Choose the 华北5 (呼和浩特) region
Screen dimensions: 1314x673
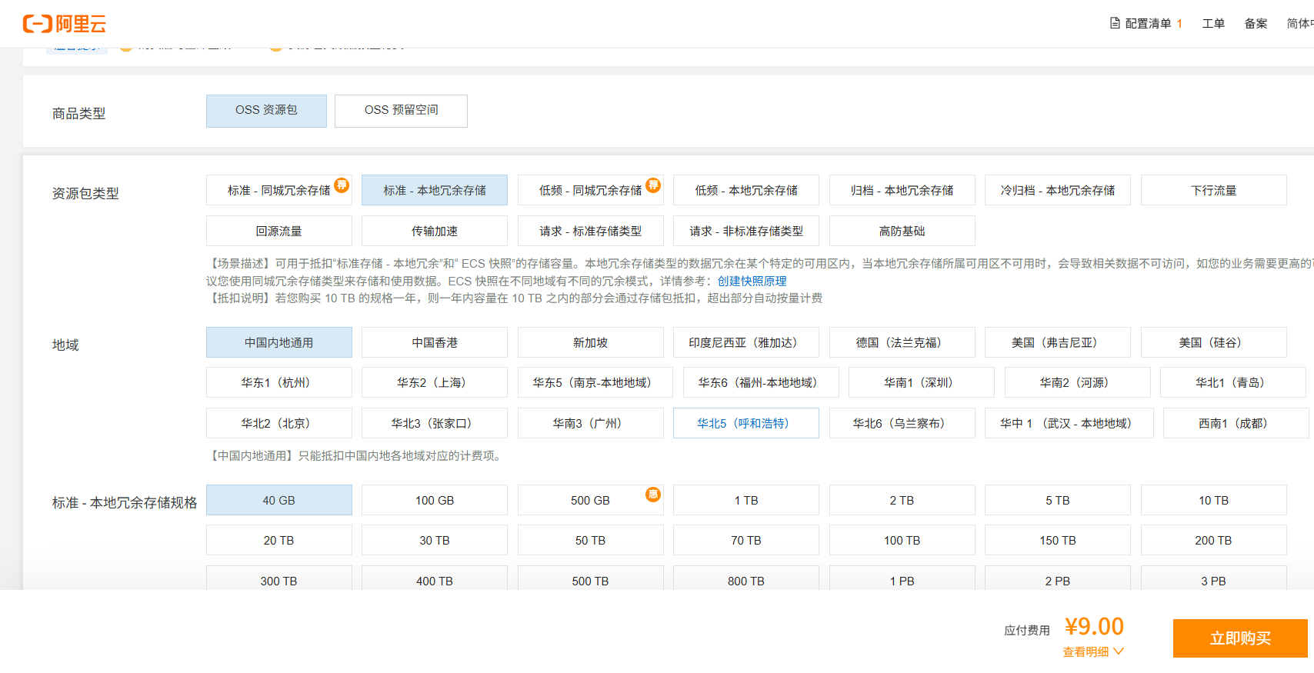pyautogui.click(x=746, y=423)
